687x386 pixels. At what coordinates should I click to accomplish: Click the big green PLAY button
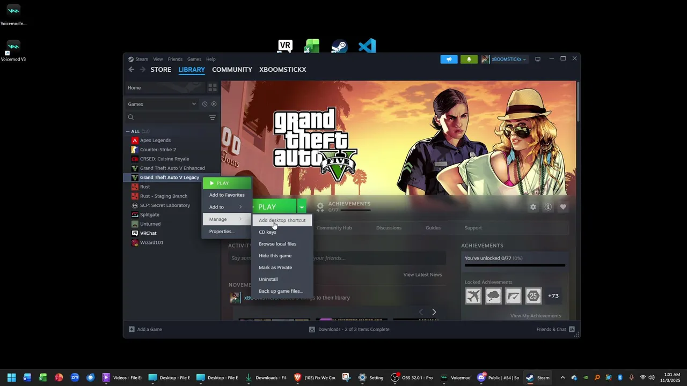click(x=274, y=207)
